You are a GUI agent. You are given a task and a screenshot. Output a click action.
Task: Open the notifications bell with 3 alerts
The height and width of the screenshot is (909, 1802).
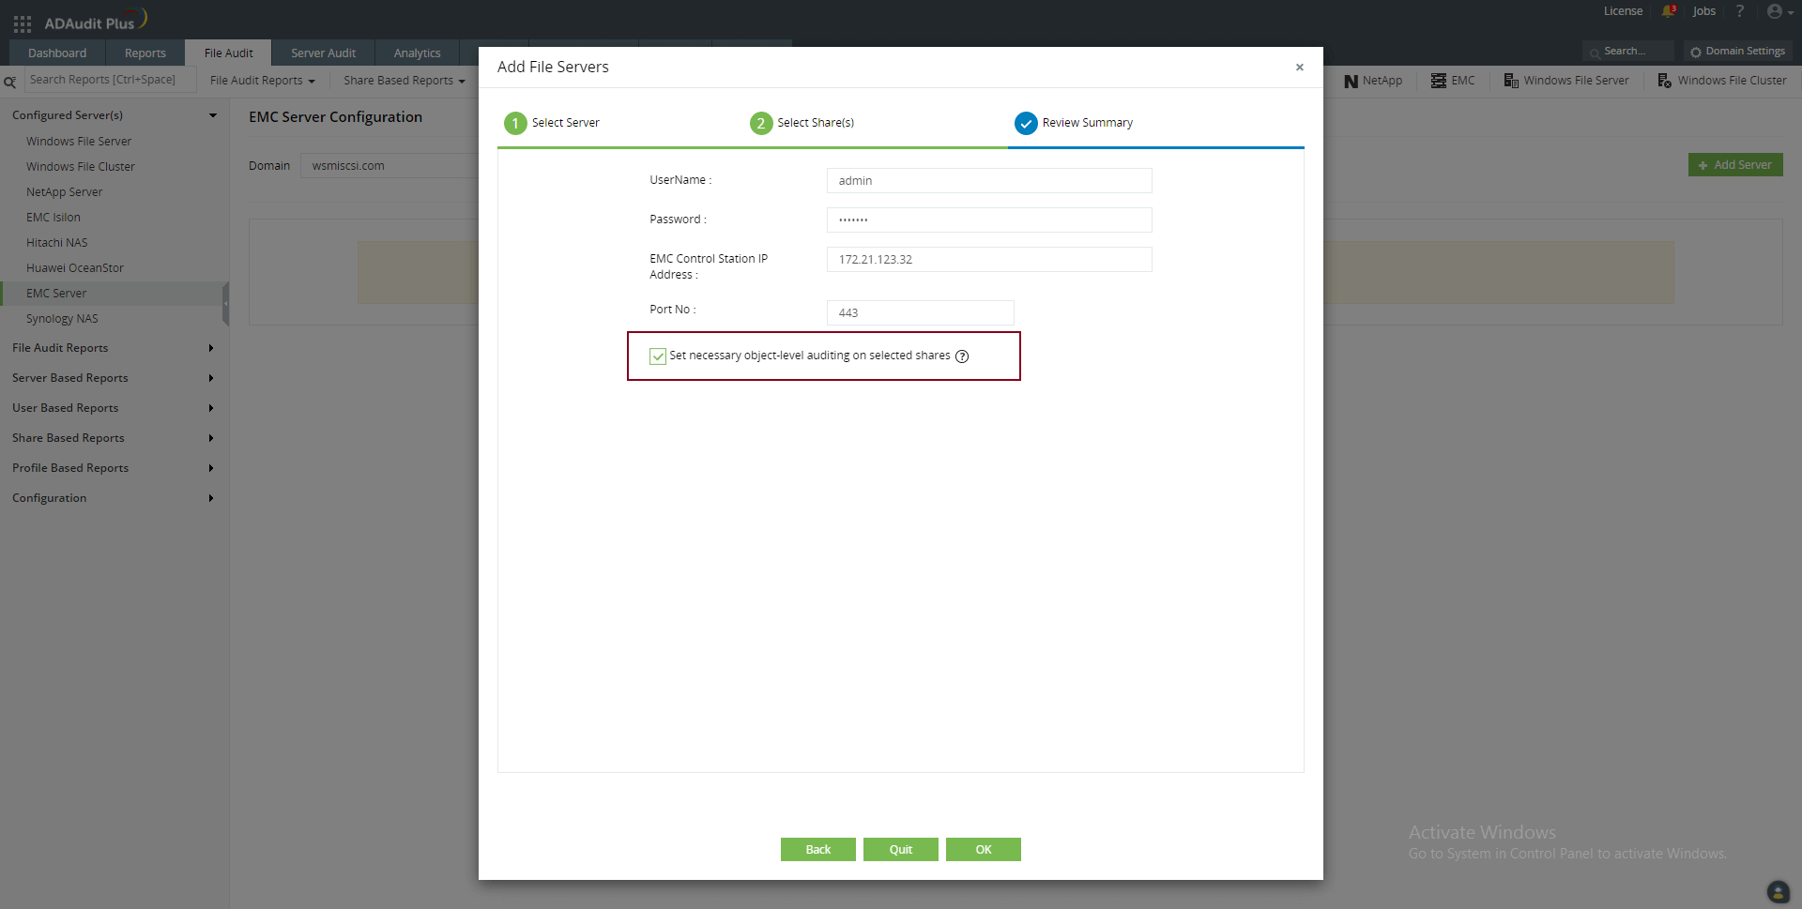coord(1668,11)
